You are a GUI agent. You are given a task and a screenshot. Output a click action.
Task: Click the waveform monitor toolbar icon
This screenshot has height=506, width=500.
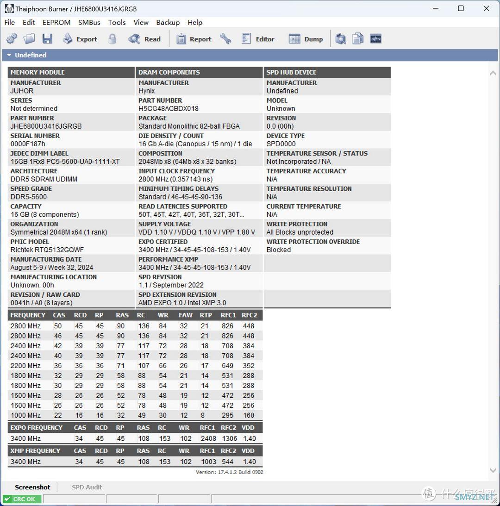[375, 39]
